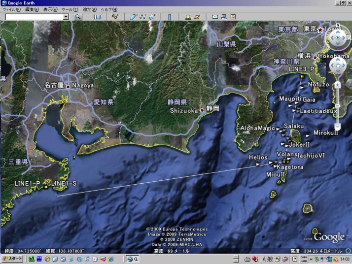Click eye altitude 304.26 キロメートル readout
352x264 pixels.
(x=322, y=251)
